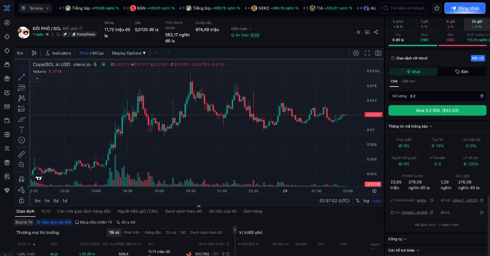Open chart settings gear icon
490x256 pixels.
(x=356, y=53)
